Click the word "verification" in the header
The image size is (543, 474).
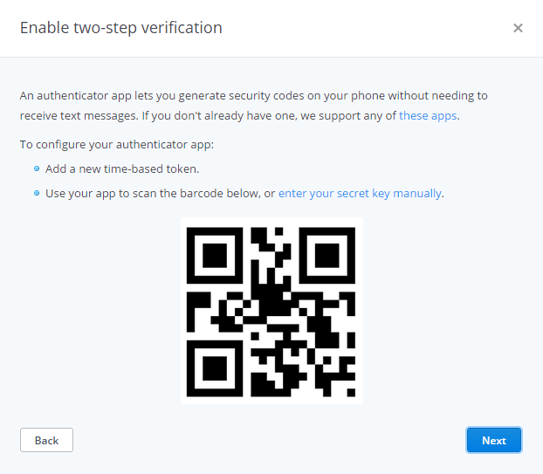click(x=182, y=28)
